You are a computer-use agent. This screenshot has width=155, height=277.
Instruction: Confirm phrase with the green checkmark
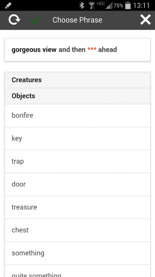[36, 20]
